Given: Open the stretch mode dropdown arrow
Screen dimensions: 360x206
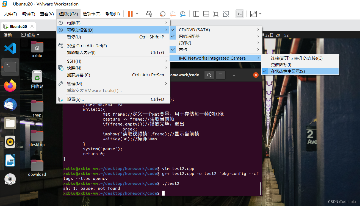Looking at the screenshot, I should (260, 14).
